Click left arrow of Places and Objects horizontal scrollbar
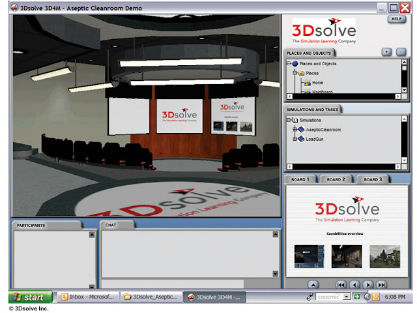Image resolution: width=417 pixels, height=313 pixels. click(x=290, y=97)
